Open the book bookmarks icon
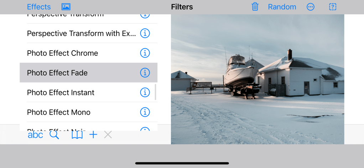 pyautogui.click(x=77, y=135)
